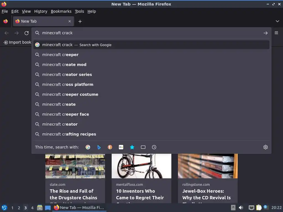The height and width of the screenshot is (212, 283).
Task: Go forward one page
Action: (17, 33)
